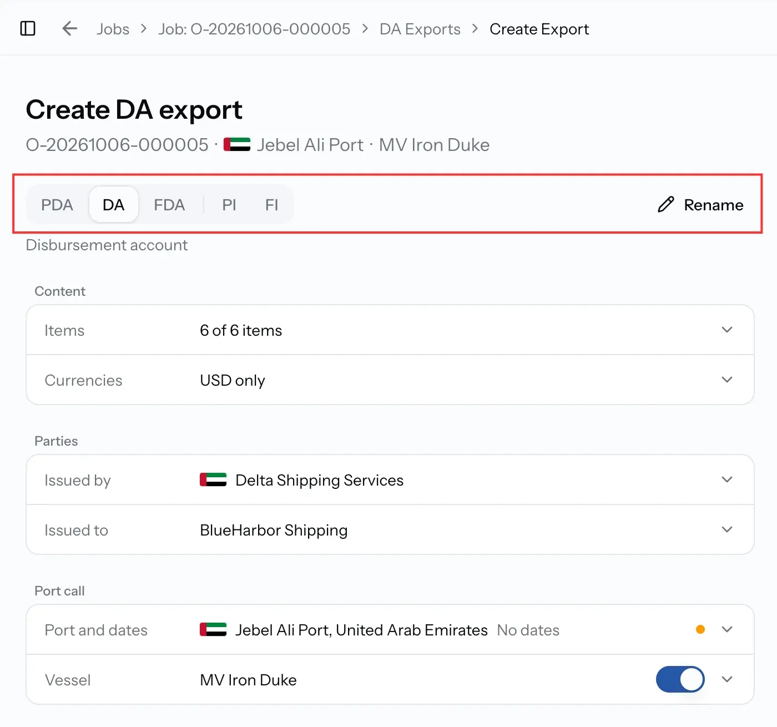Switch to the FDA tab
The image size is (777, 727).
point(169,205)
